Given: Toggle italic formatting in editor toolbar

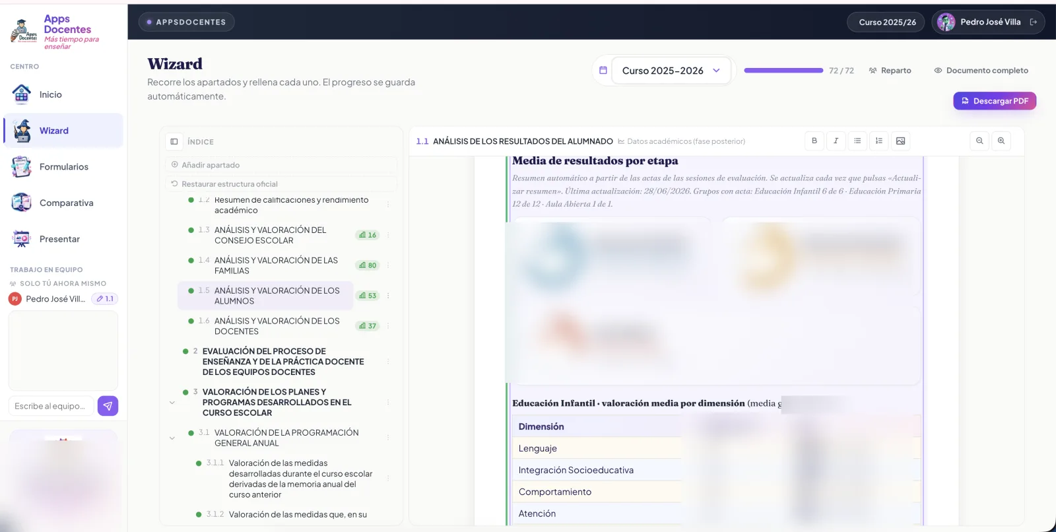Looking at the screenshot, I should [836, 141].
